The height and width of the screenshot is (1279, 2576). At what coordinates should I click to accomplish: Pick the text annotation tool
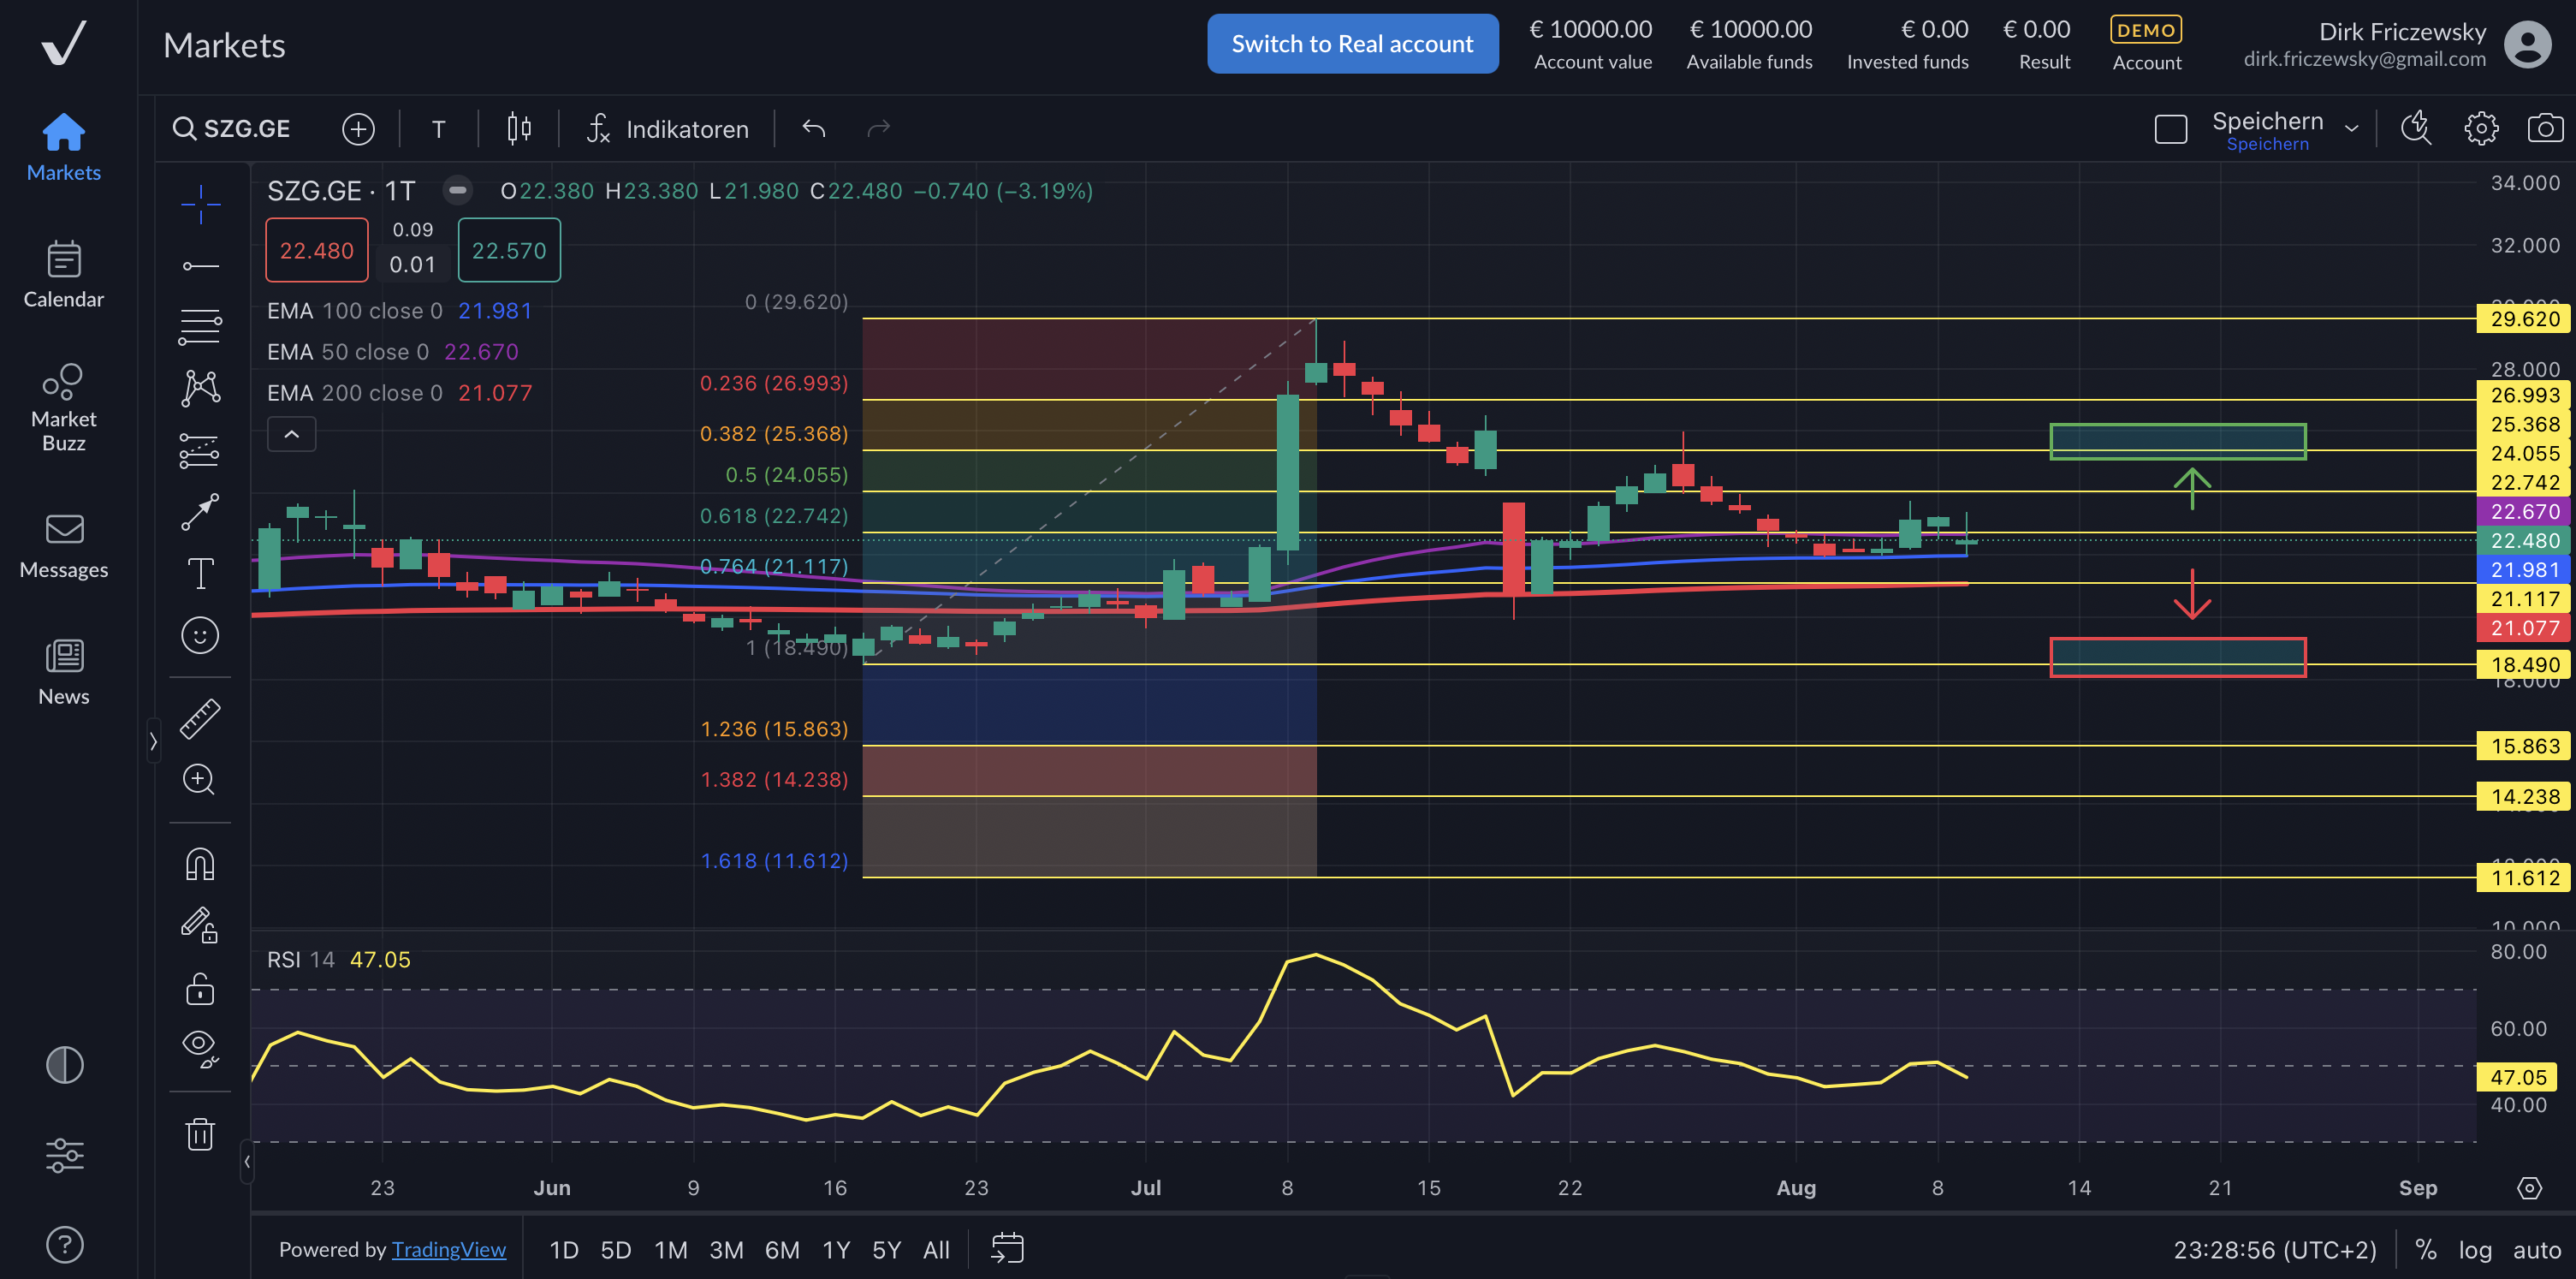[200, 574]
